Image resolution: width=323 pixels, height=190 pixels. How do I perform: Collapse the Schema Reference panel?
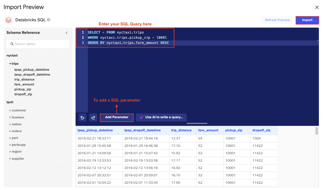click(66, 32)
